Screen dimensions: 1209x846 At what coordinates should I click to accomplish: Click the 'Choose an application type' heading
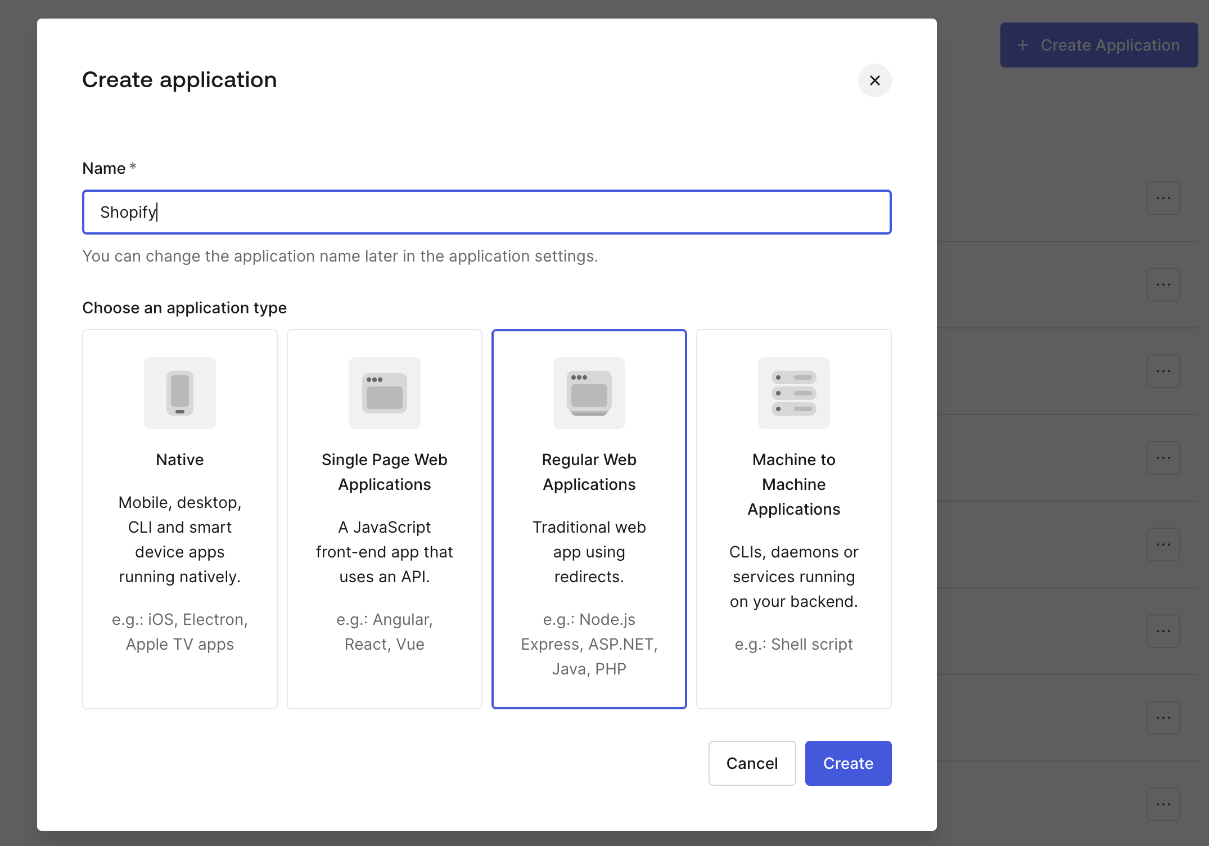coord(184,308)
